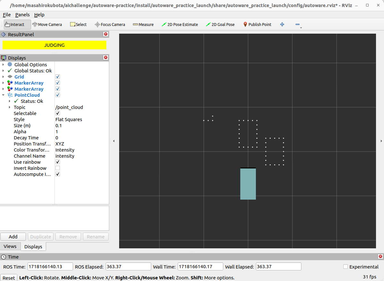This screenshot has height=281, width=384.
Task: Switch to the Select tool
Action: pos(78,24)
